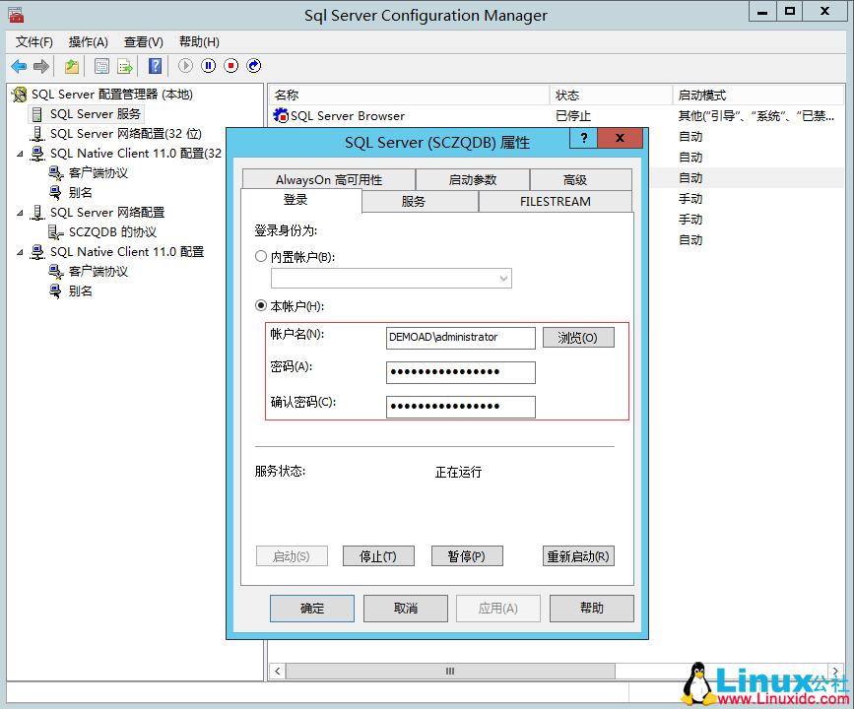Image resolution: width=854 pixels, height=709 pixels.
Task: Click the restart service icon in the toolbar
Action: coord(253,65)
